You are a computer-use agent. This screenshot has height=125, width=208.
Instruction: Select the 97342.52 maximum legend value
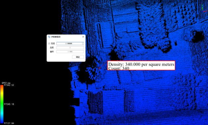pyautogui.click(x=9, y=85)
